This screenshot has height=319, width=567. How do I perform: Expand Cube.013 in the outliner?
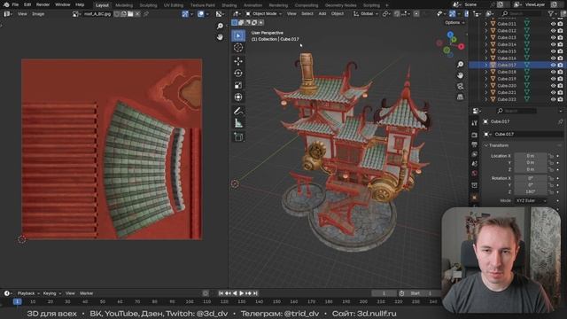pos(486,37)
